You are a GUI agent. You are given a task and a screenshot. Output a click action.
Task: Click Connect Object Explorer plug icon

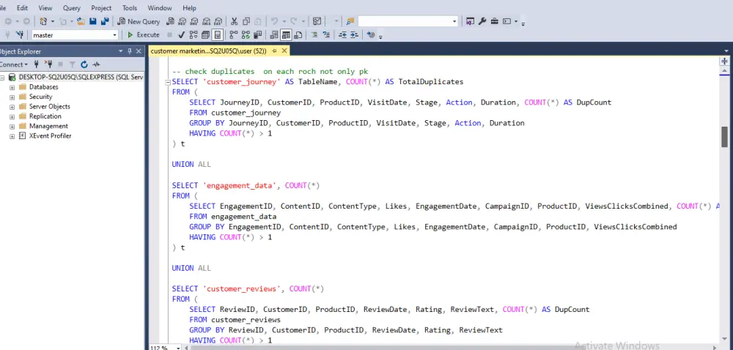36,64
